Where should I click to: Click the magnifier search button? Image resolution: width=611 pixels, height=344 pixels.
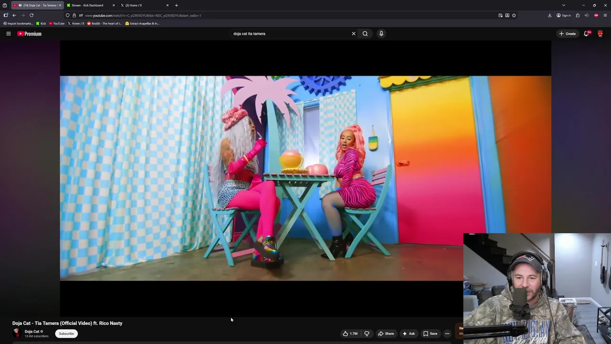[x=365, y=33]
